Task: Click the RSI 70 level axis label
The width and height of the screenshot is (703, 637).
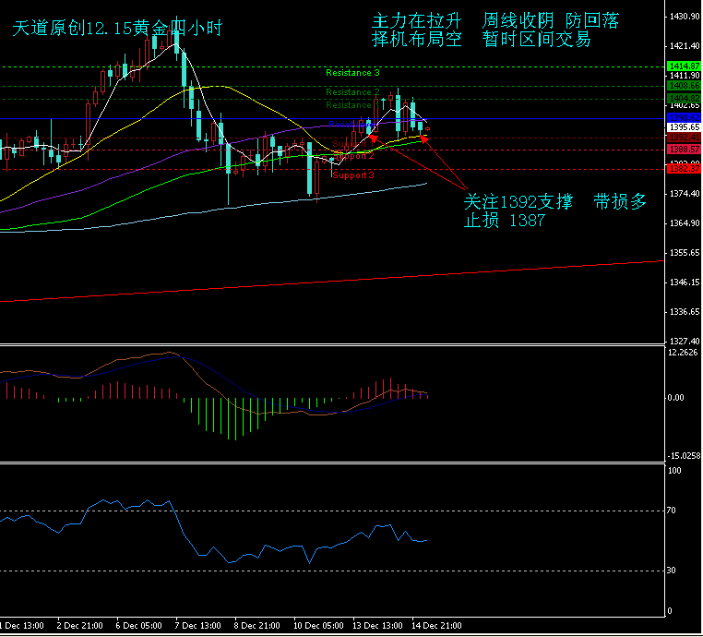Action: [x=673, y=511]
